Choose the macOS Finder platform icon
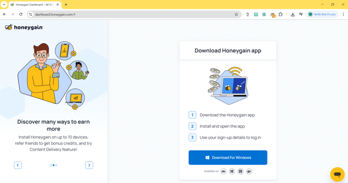Image resolution: width=348 pixels, height=183 pixels. (x=241, y=171)
